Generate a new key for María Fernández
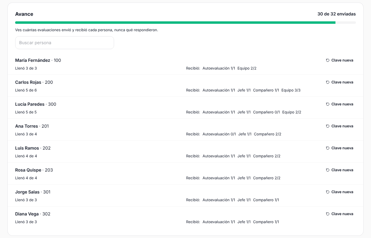The image size is (371, 238). pos(339,60)
